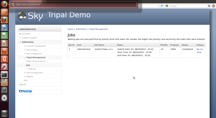Image resolution: width=216 pixels, height=118 pixels.
Task: Open the Terminal launcher icon
Action: tap(4, 75)
